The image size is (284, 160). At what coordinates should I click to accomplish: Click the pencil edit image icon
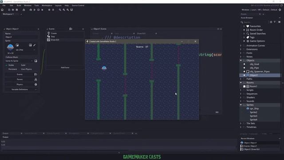(x=35, y=45)
